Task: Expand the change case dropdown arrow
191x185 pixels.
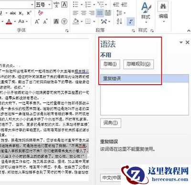Action: point(27,22)
